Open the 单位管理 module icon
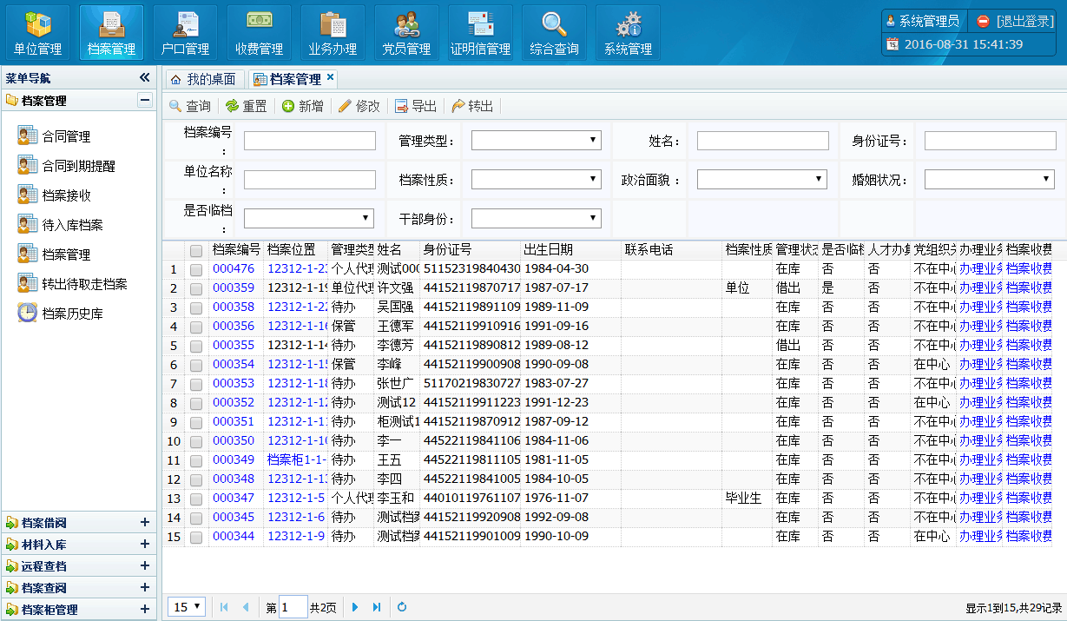This screenshot has height=621, width=1067. tap(37, 33)
